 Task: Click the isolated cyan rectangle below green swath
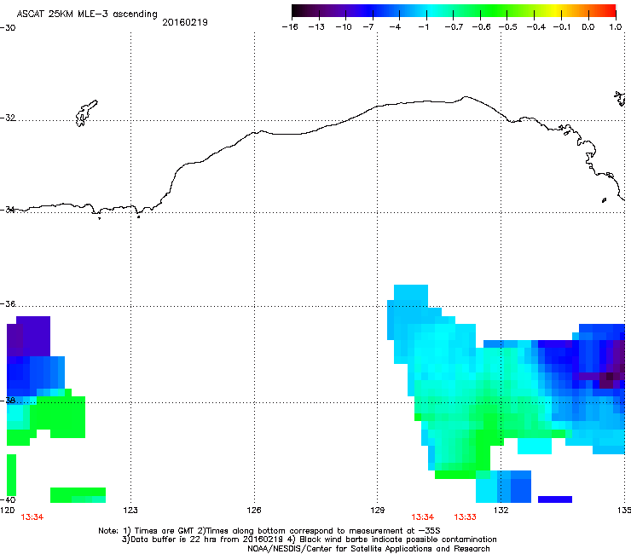tap(535, 446)
